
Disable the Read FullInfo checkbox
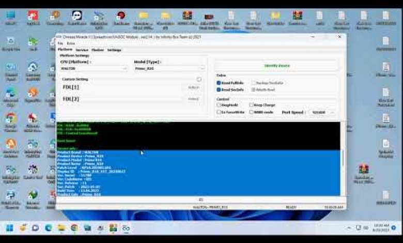point(219,83)
